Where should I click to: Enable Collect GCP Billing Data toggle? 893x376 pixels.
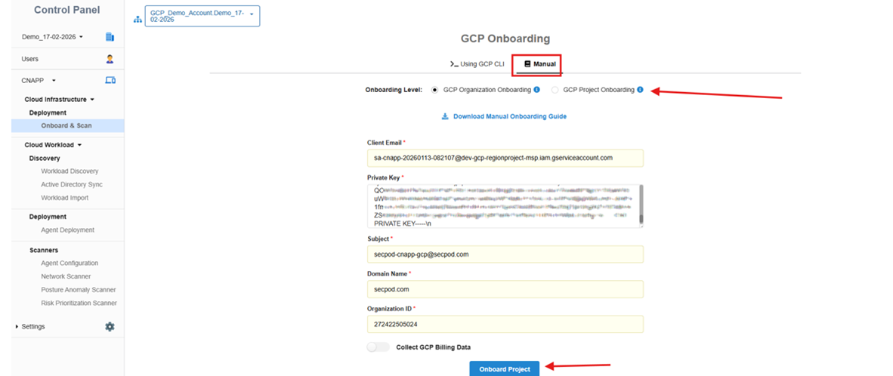tap(378, 347)
